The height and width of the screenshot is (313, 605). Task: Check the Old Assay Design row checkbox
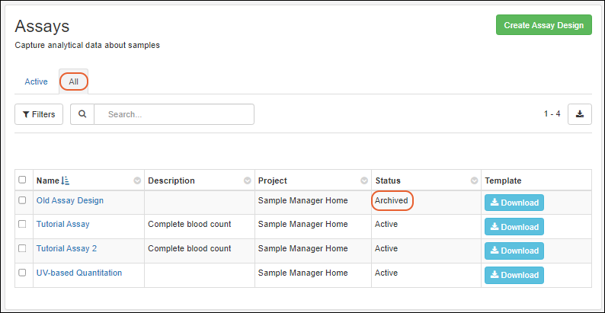point(22,201)
